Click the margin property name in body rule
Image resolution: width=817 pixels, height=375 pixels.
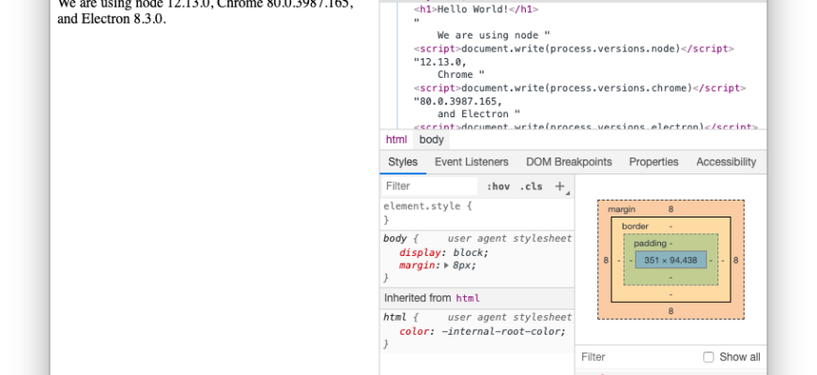click(416, 265)
